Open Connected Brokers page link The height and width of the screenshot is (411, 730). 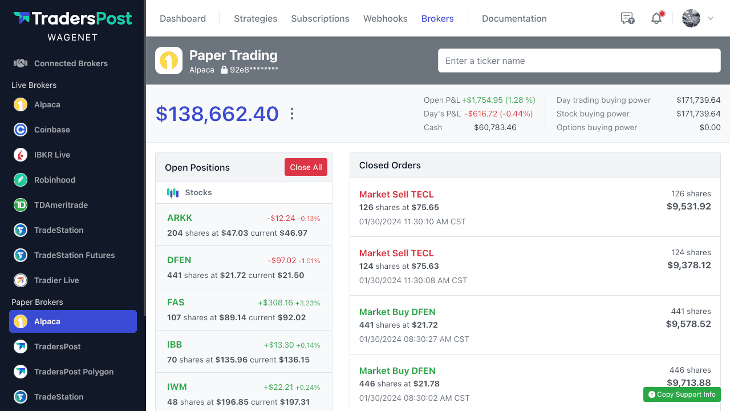click(x=73, y=63)
